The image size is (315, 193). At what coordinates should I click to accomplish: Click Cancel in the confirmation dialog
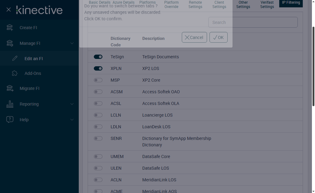[194, 37]
